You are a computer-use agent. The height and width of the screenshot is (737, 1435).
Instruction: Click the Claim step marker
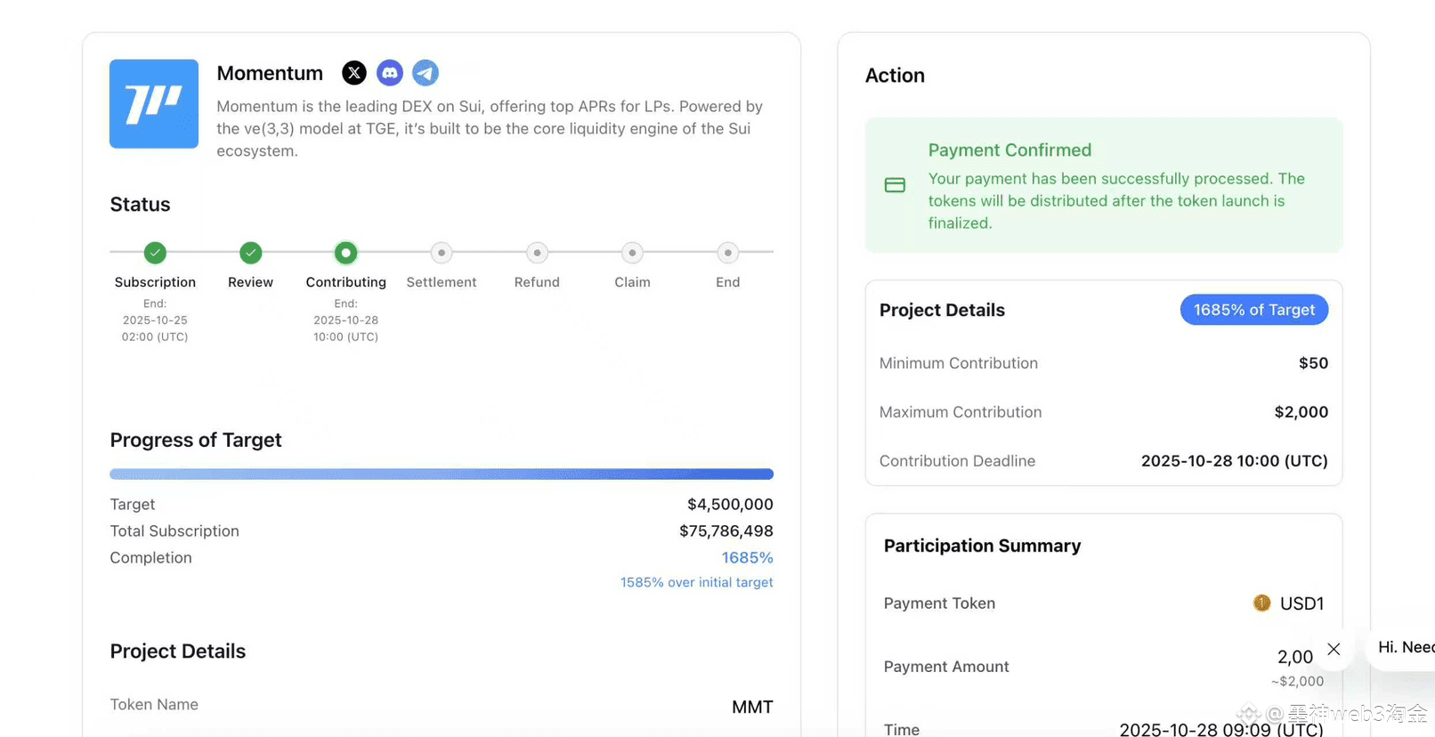point(632,253)
